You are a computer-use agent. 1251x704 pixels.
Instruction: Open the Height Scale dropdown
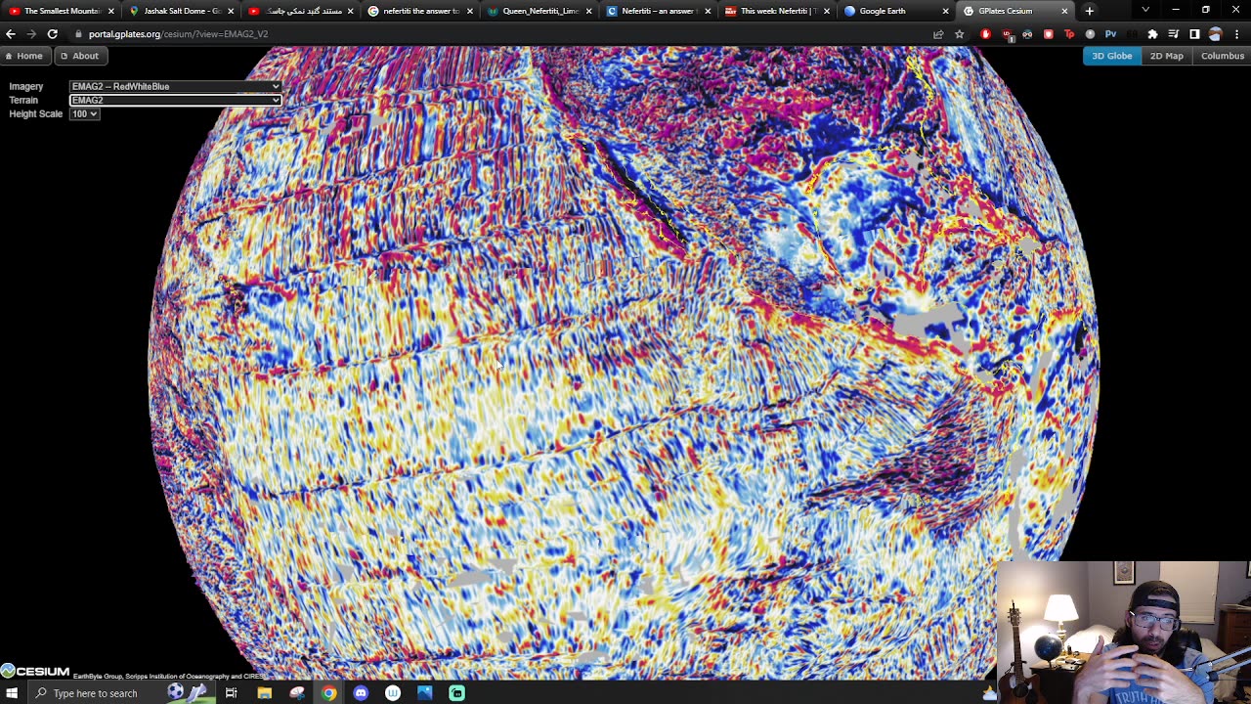click(84, 113)
